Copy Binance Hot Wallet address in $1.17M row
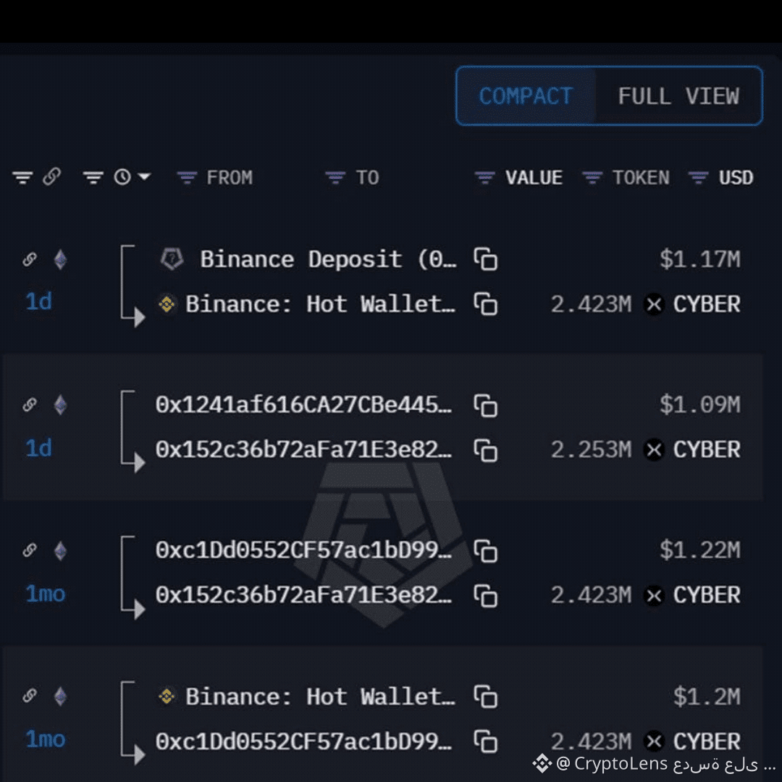Viewport: 782px width, 782px height. (x=486, y=303)
